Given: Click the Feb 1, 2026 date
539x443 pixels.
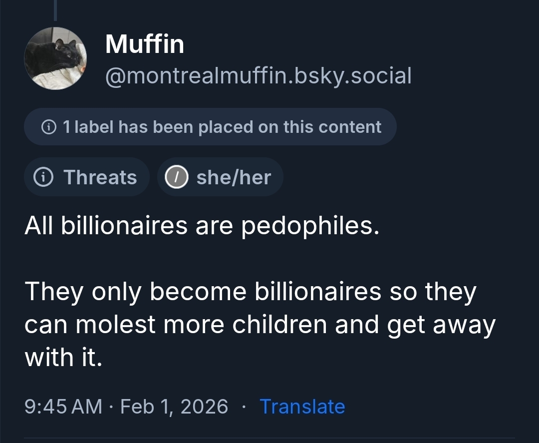Looking at the screenshot, I should pyautogui.click(x=174, y=407).
